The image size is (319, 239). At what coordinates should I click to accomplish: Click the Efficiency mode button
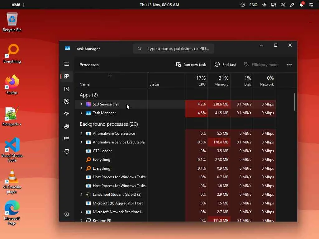point(261,65)
